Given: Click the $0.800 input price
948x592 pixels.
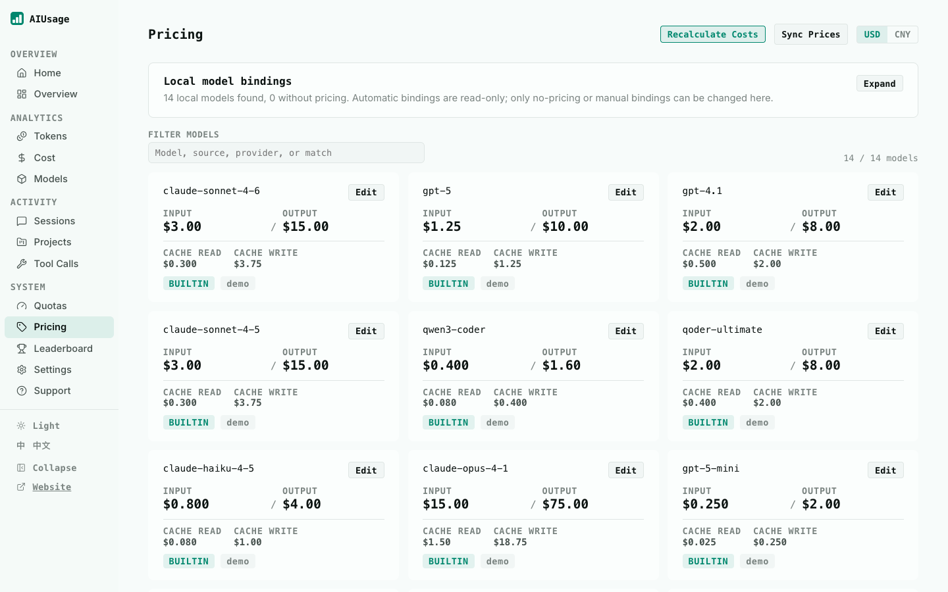Looking at the screenshot, I should pos(186,504).
